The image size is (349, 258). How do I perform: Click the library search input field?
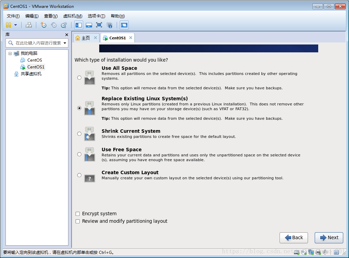point(37,43)
